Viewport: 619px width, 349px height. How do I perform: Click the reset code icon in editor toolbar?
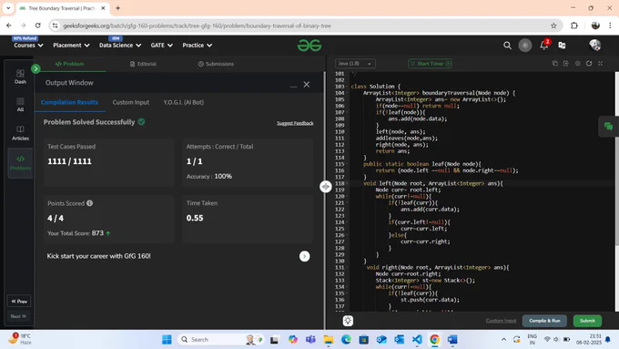point(589,63)
